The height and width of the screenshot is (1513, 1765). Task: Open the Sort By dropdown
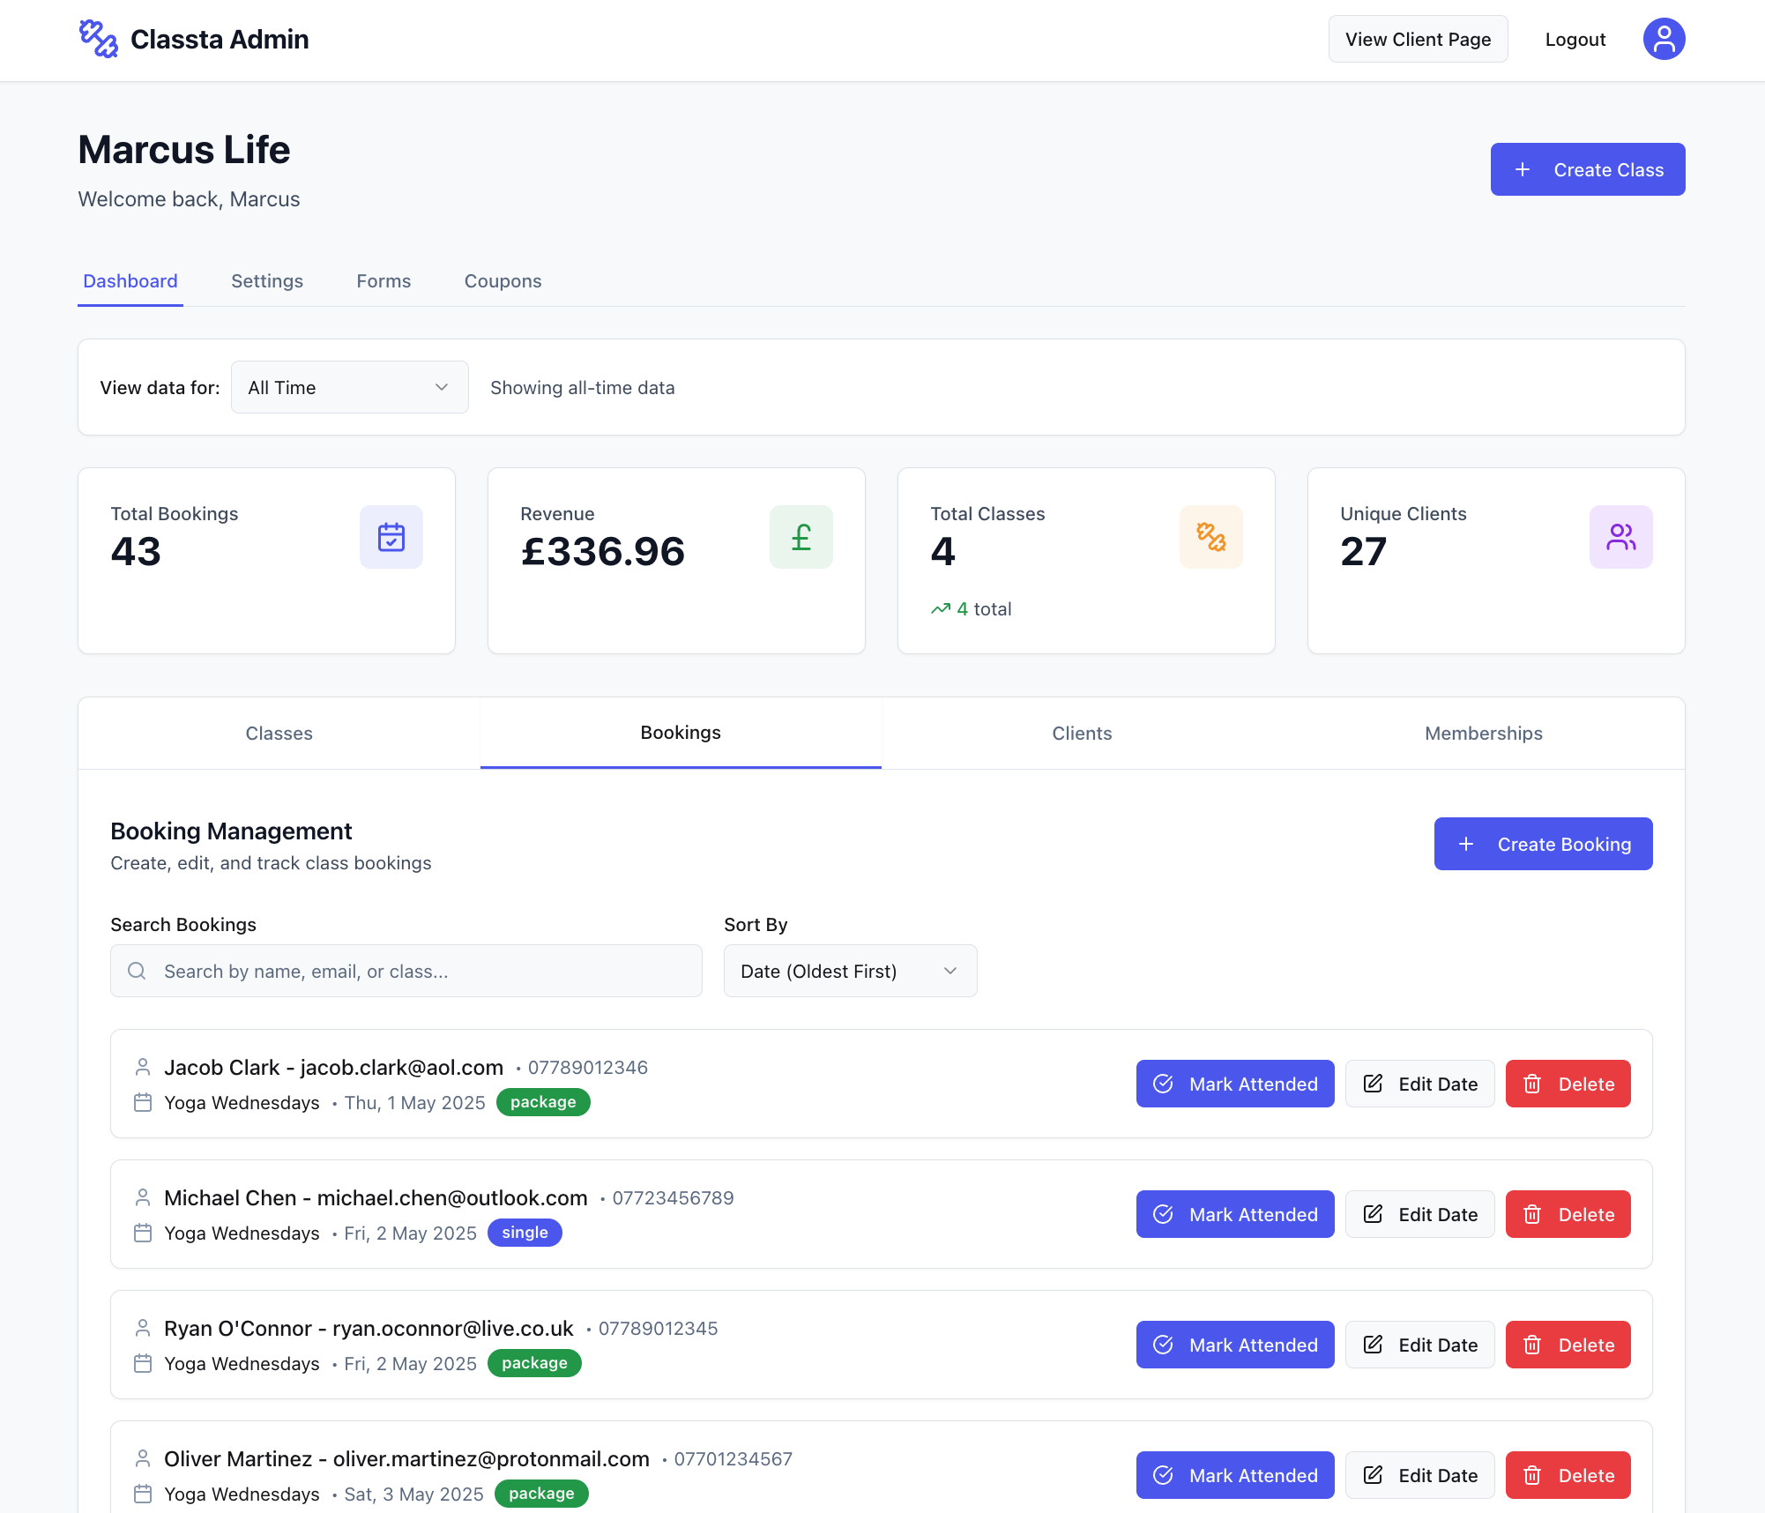point(849,971)
